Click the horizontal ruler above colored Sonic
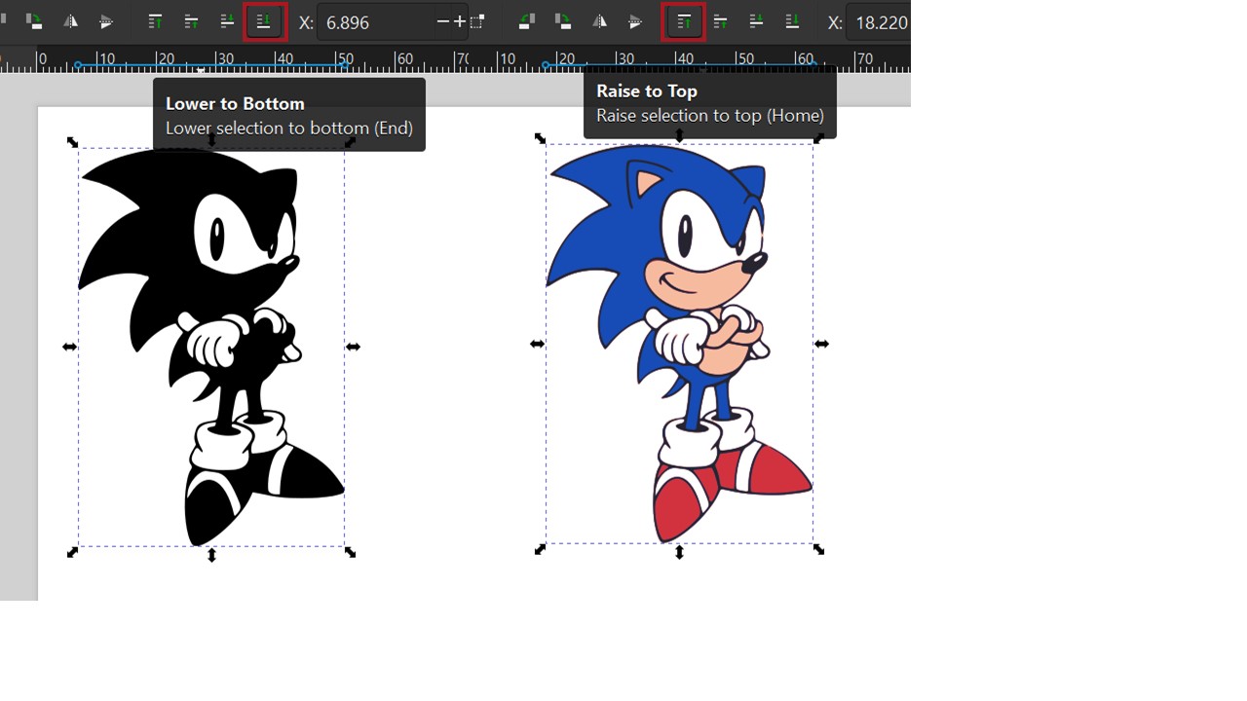The image size is (1247, 701). tap(690, 59)
